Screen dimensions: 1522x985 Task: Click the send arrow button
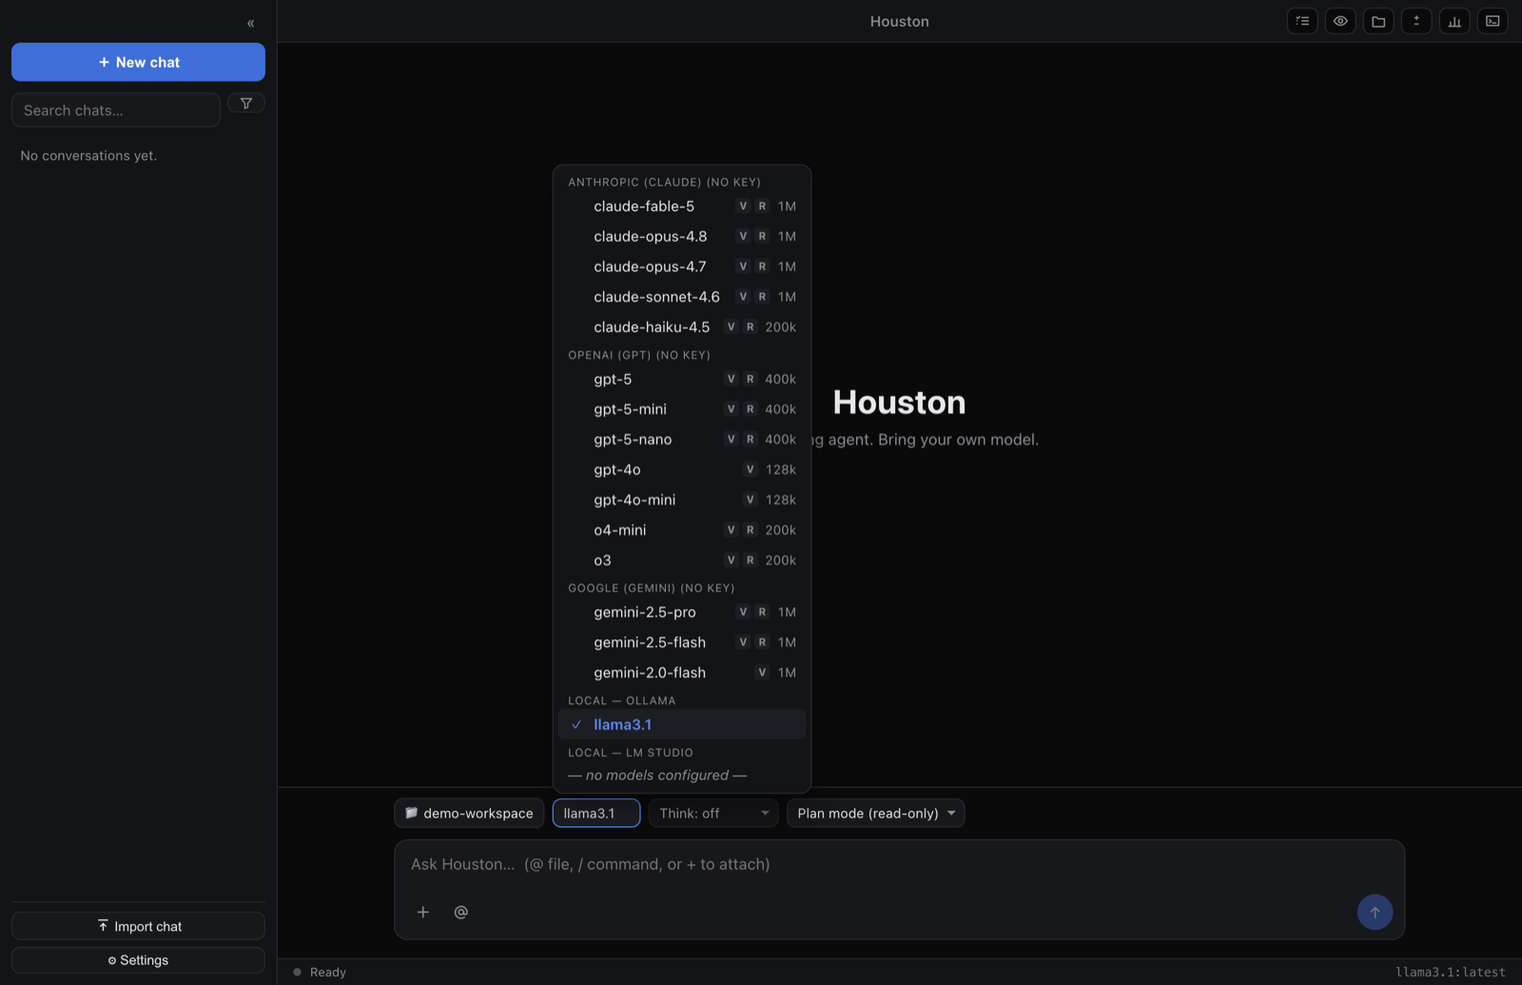click(x=1375, y=912)
